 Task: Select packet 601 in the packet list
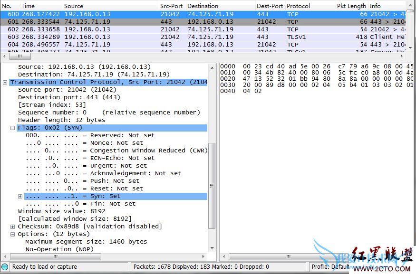(143, 22)
